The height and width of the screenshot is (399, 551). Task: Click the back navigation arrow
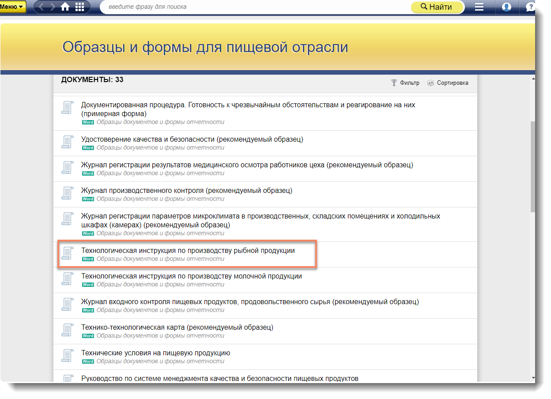click(43, 7)
